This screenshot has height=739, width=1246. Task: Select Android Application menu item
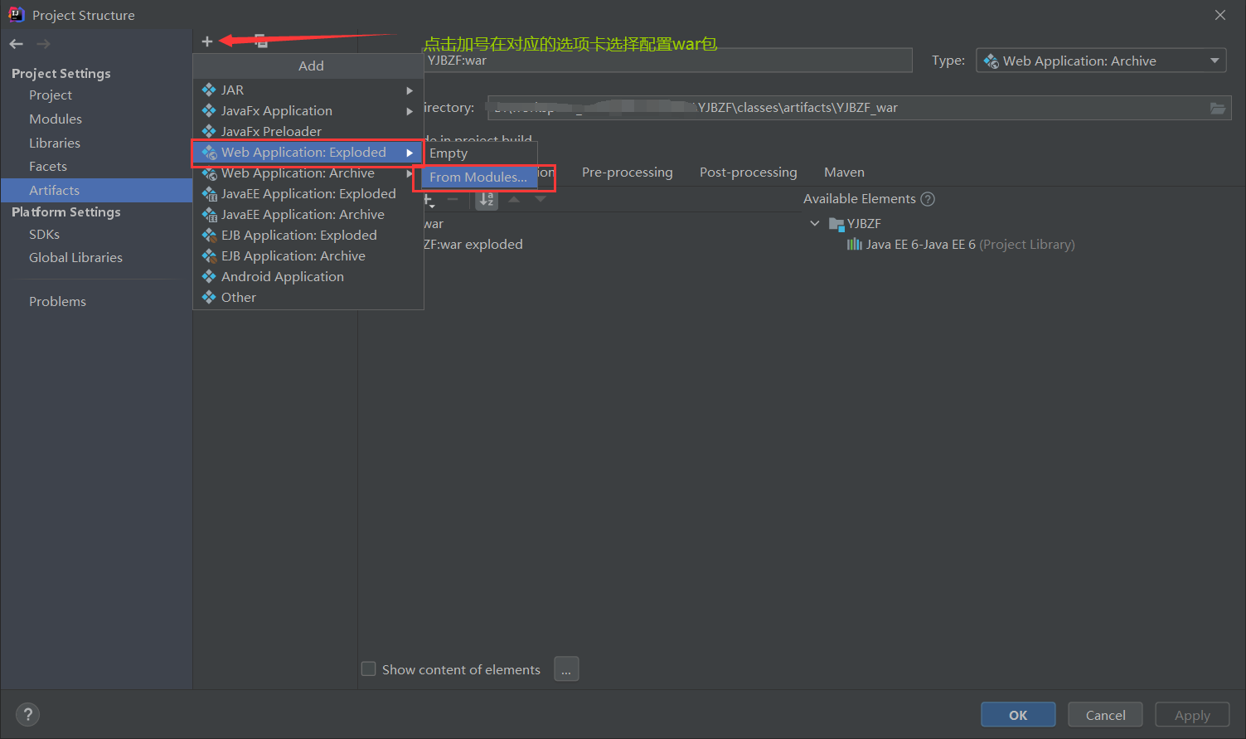(x=308, y=277)
